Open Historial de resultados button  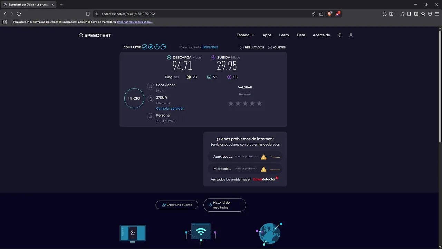[x=225, y=205]
